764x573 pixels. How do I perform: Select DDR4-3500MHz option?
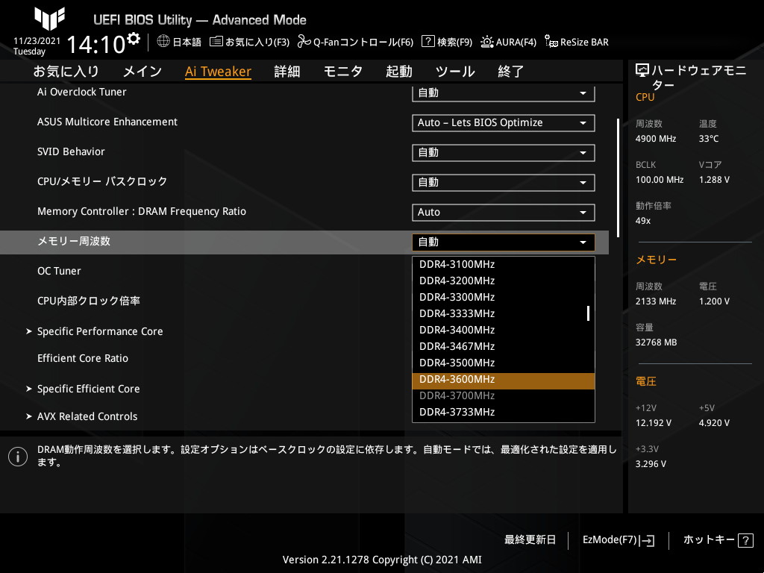504,363
